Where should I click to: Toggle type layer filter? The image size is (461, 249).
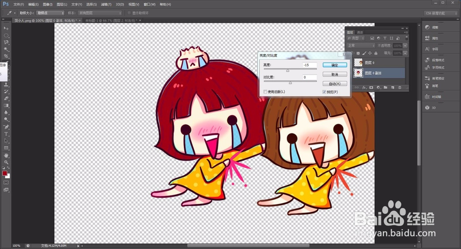(385, 38)
